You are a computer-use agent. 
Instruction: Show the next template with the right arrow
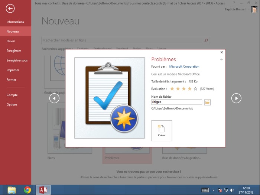(236, 98)
